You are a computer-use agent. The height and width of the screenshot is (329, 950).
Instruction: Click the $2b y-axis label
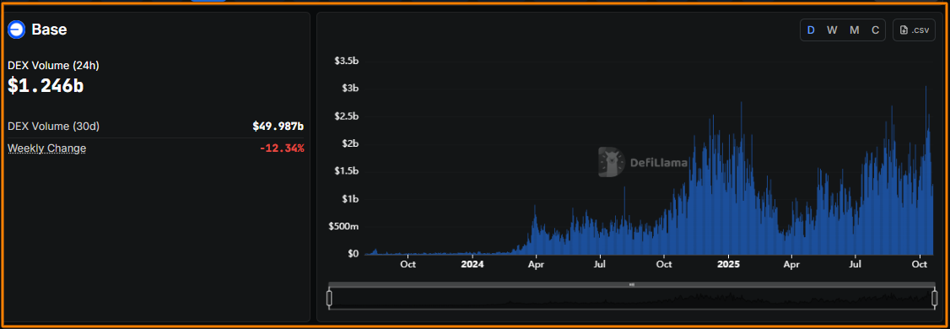350,143
